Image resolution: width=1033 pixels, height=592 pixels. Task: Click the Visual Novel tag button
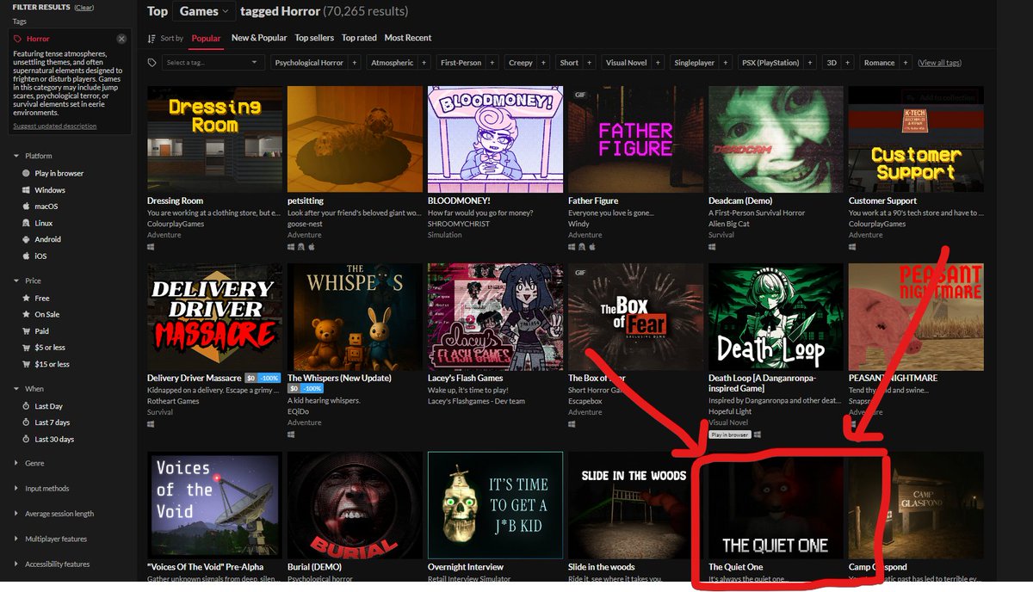click(627, 63)
